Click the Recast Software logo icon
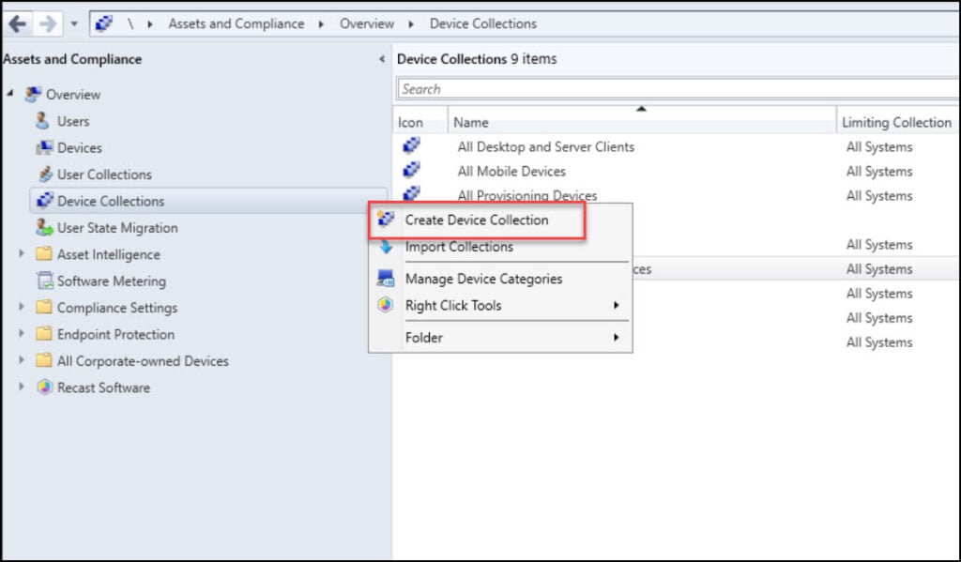Screen dimensions: 961x562 [x=44, y=387]
